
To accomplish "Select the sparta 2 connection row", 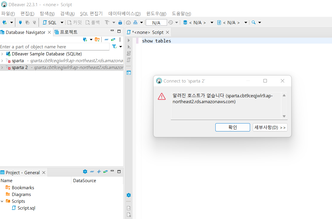I will tap(62, 67).
